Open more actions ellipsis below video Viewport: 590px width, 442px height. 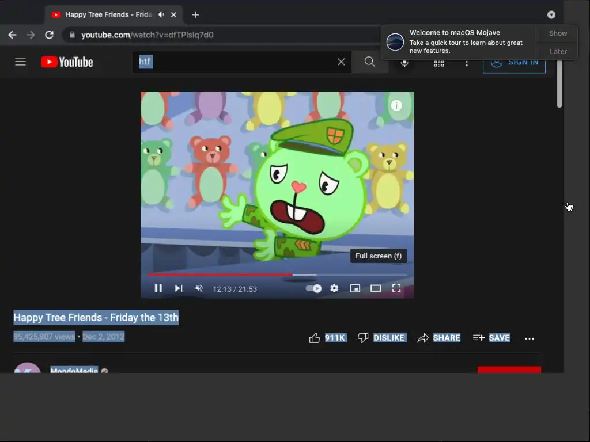pos(530,338)
